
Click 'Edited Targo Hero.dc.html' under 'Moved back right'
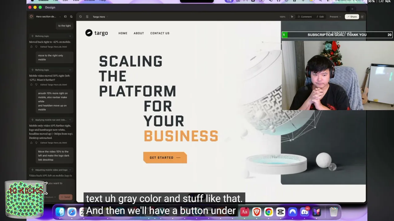(x=54, y=47)
